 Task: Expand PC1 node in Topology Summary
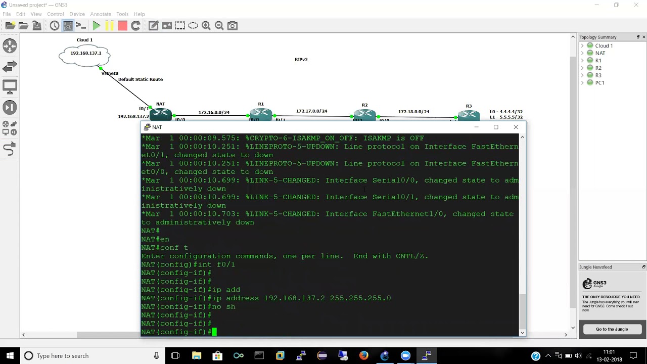point(582,82)
